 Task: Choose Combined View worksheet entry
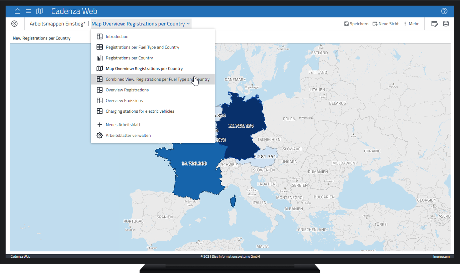click(157, 79)
